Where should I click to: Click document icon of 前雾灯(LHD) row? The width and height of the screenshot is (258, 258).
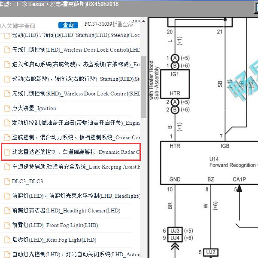pyautogui.click(x=7, y=225)
